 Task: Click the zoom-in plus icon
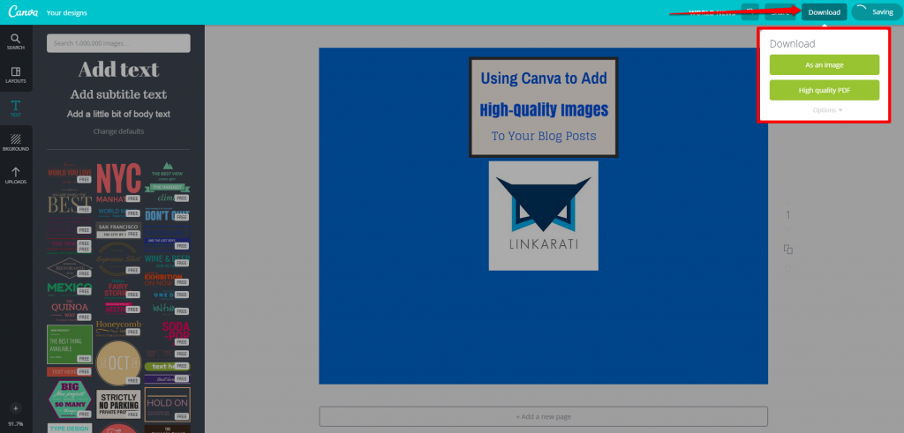tap(15, 408)
